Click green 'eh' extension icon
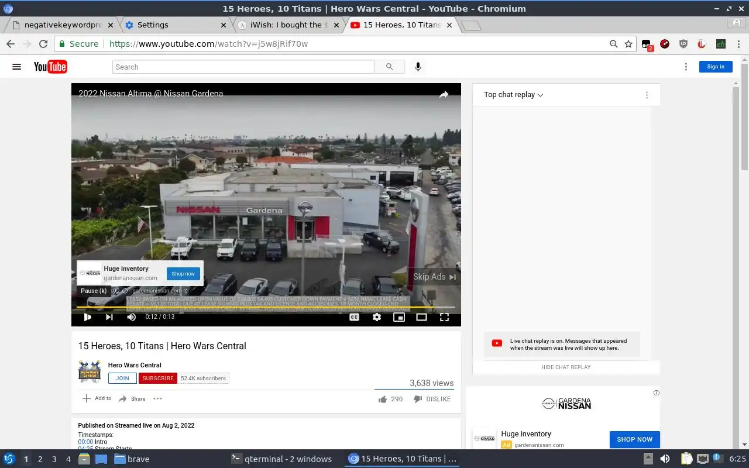 tap(721, 44)
